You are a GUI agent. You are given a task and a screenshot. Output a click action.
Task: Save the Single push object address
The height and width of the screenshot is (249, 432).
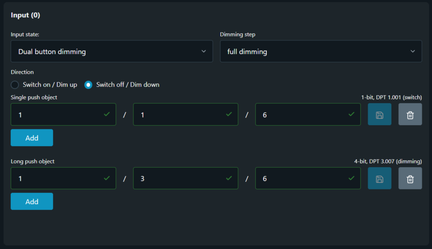pyautogui.click(x=380, y=115)
